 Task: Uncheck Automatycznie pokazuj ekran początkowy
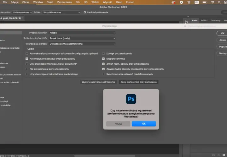[x=27, y=59]
